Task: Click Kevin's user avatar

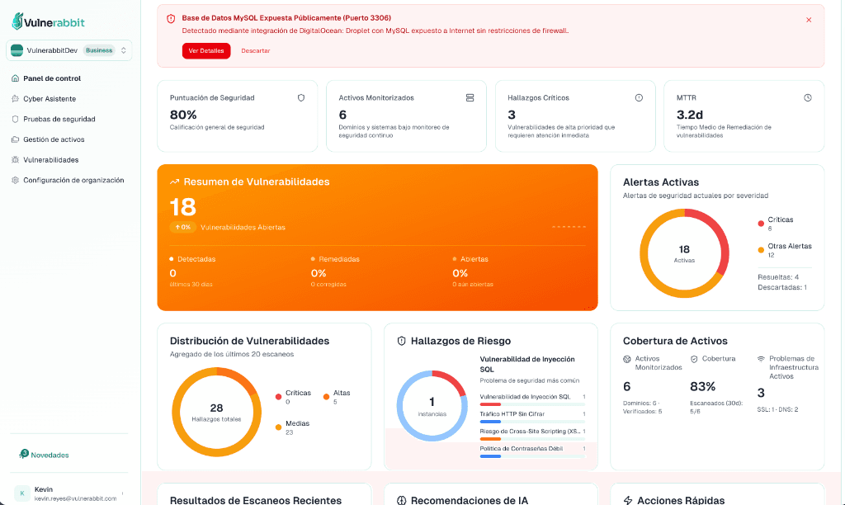Action: pos(22,493)
